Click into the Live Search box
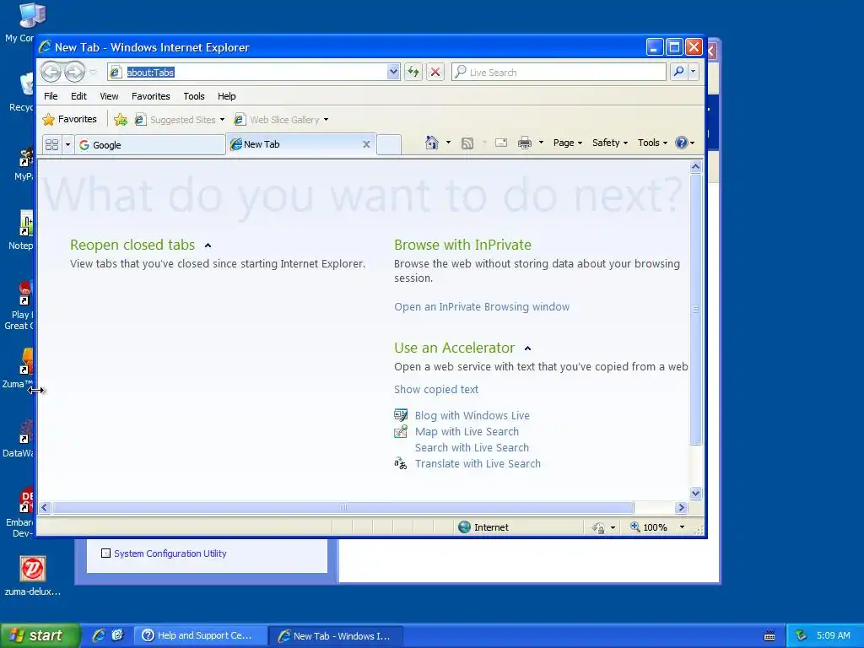Image resolution: width=864 pixels, height=648 pixels. click(x=559, y=73)
